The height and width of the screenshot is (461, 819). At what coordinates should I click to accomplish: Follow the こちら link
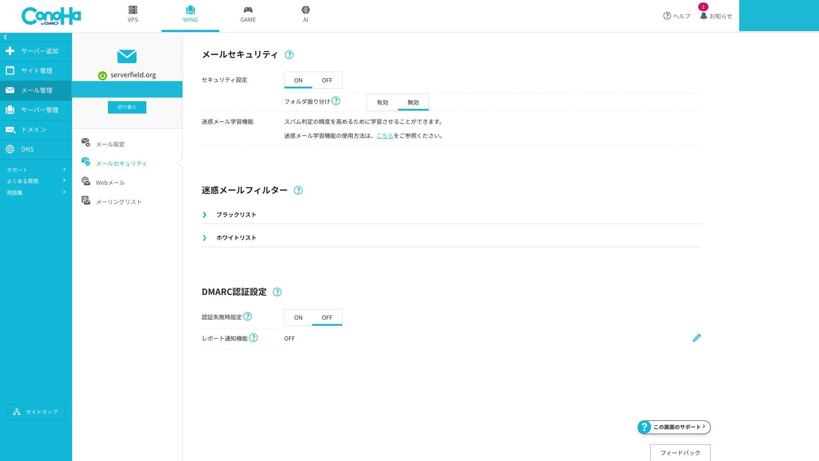(x=384, y=136)
